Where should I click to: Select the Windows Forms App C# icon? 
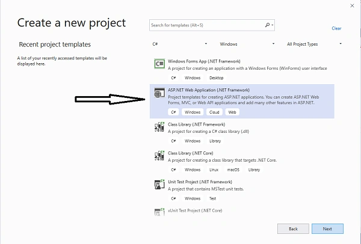pos(159,64)
